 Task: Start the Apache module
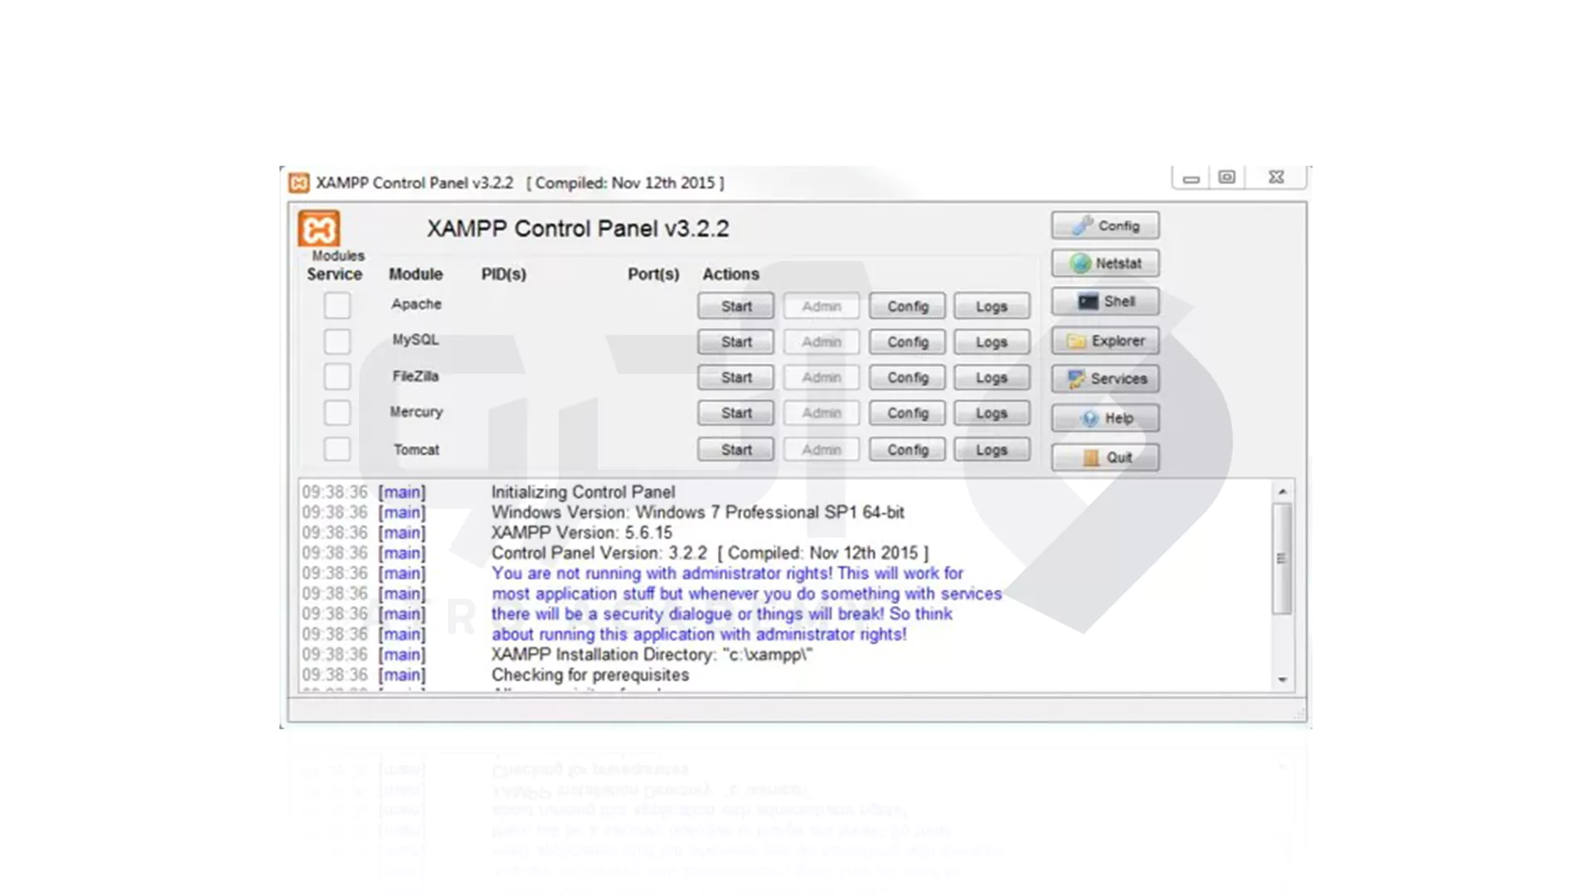click(735, 306)
